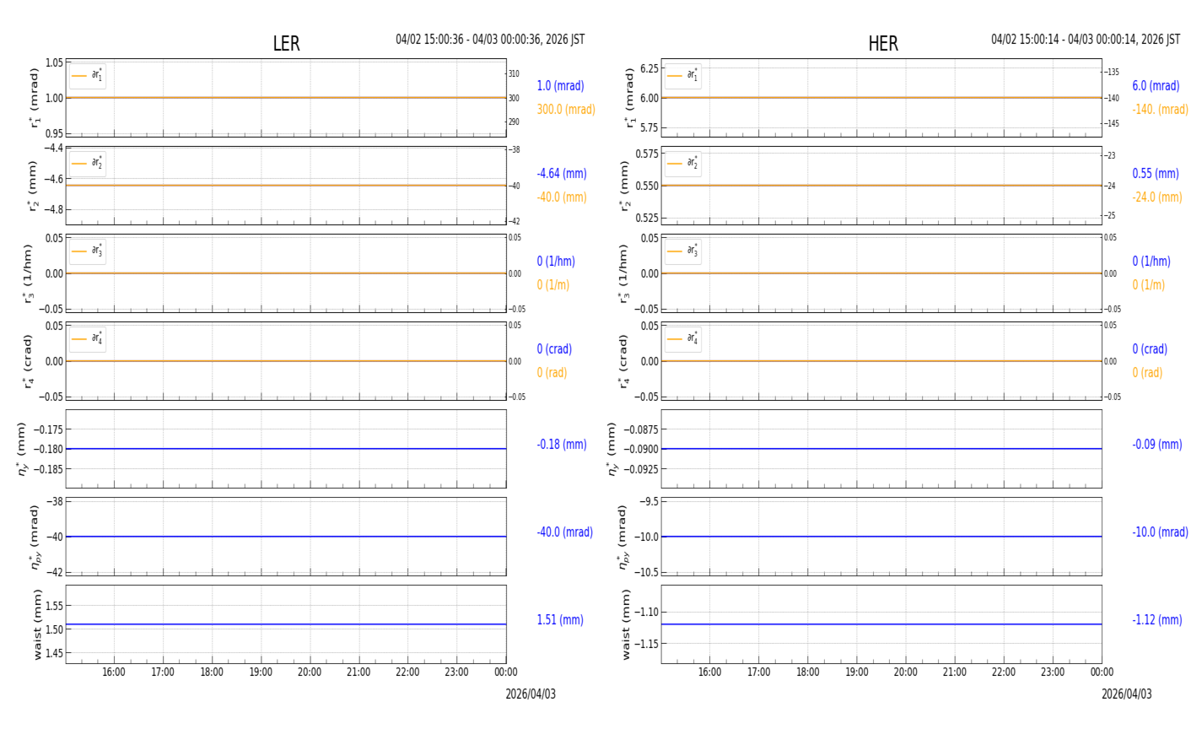Click the blue 1.0 (mrad) value

click(x=560, y=86)
